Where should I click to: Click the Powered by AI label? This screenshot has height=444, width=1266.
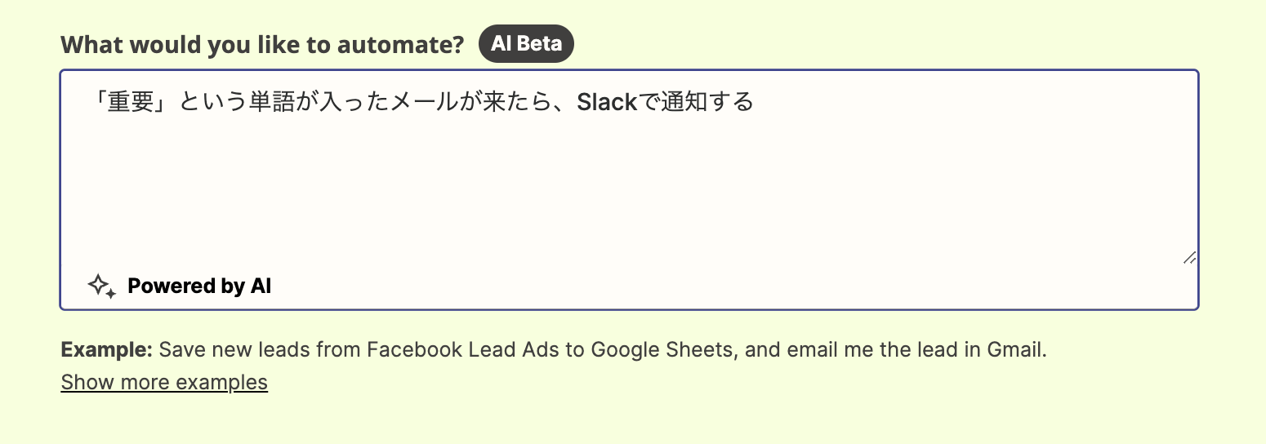click(x=200, y=286)
